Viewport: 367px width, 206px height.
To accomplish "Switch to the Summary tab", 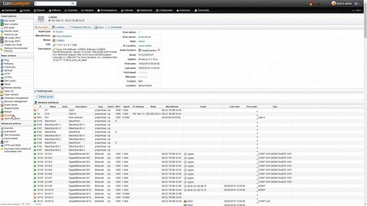I will (x=42, y=27).
